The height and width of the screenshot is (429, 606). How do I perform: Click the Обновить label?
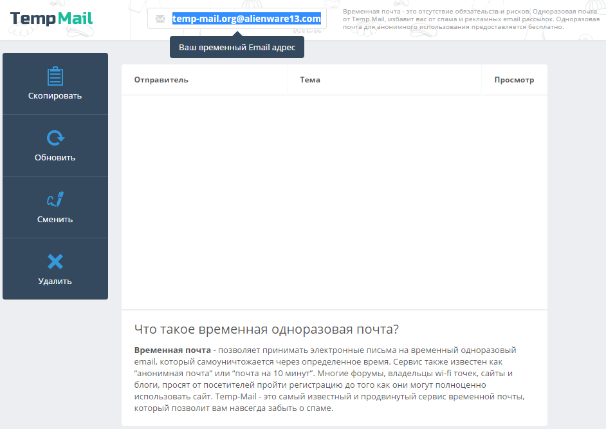tap(55, 157)
